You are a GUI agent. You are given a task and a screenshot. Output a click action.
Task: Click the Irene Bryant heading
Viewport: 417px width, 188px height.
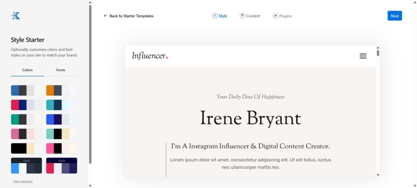pyautogui.click(x=250, y=119)
